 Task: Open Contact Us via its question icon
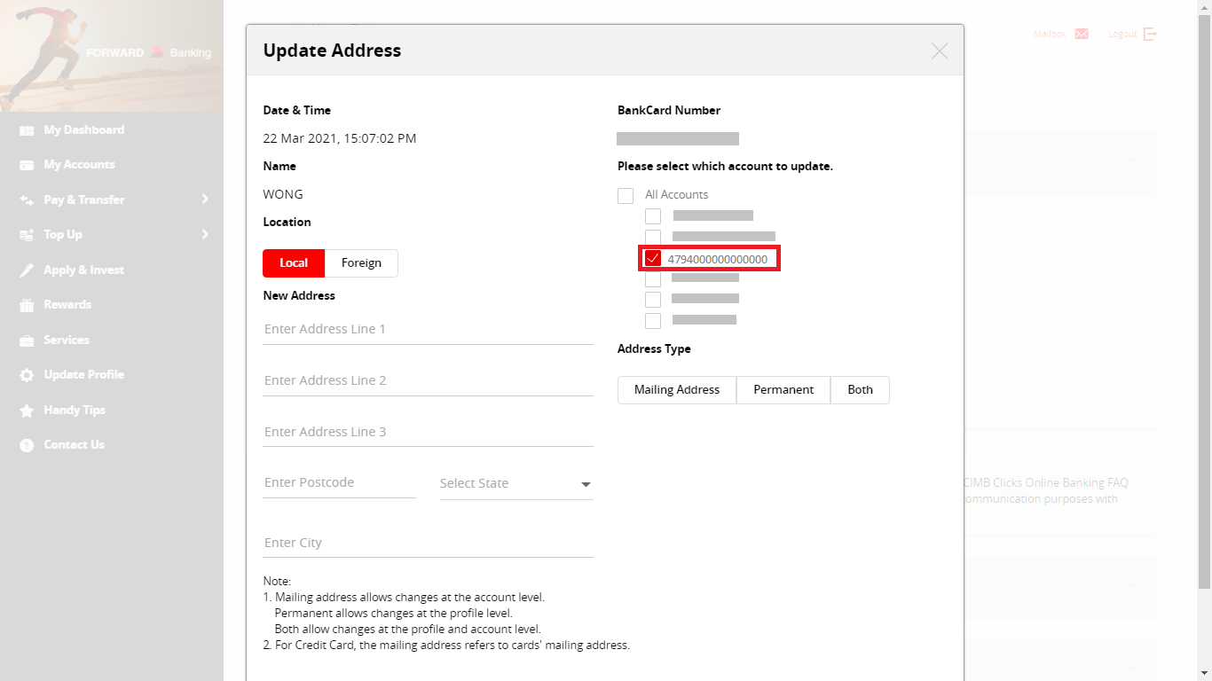point(27,445)
